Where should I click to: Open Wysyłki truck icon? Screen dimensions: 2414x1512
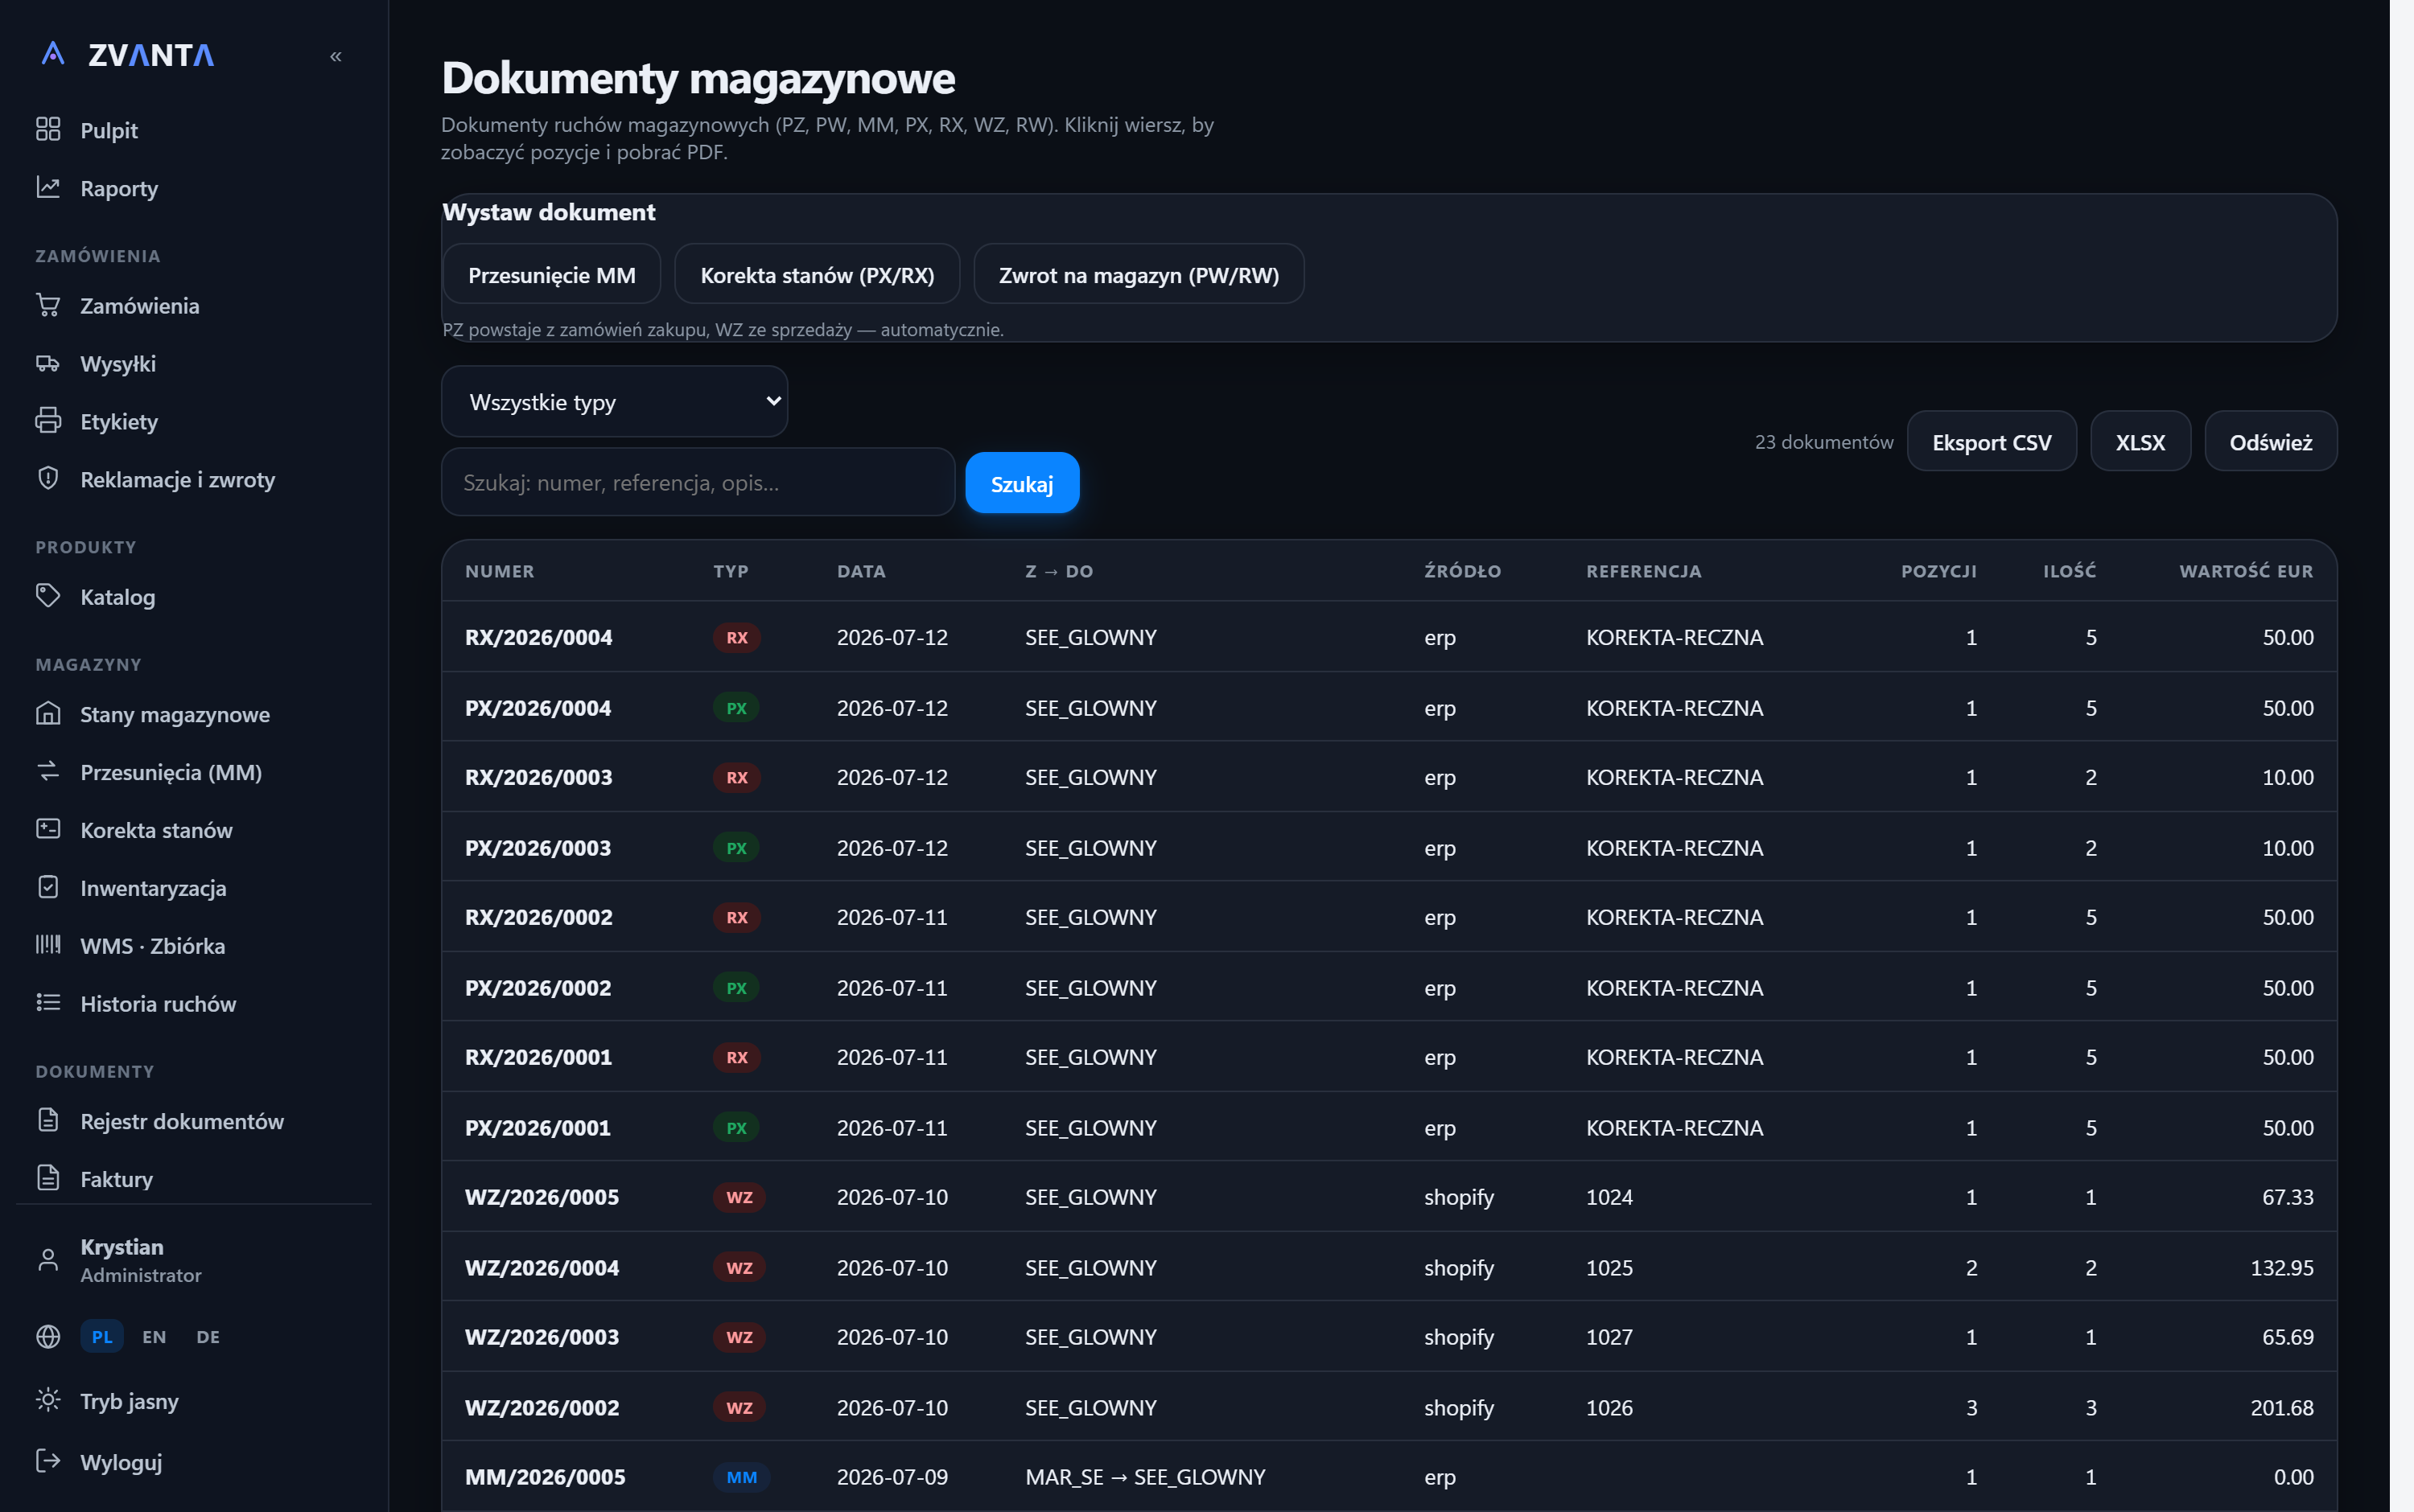click(x=48, y=362)
